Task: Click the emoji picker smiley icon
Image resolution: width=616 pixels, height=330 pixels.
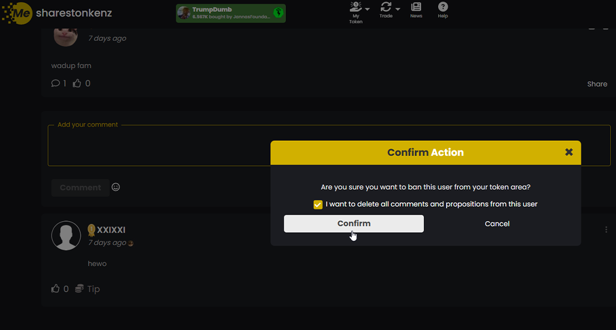Action: click(116, 187)
